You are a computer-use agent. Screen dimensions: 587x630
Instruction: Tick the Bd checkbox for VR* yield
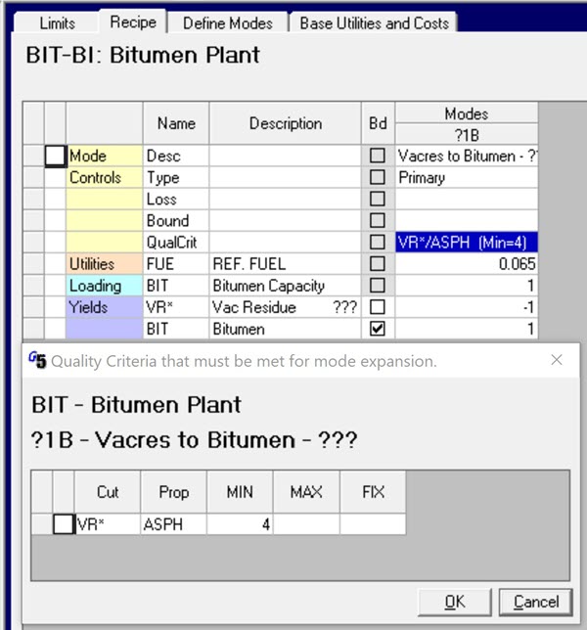[378, 308]
